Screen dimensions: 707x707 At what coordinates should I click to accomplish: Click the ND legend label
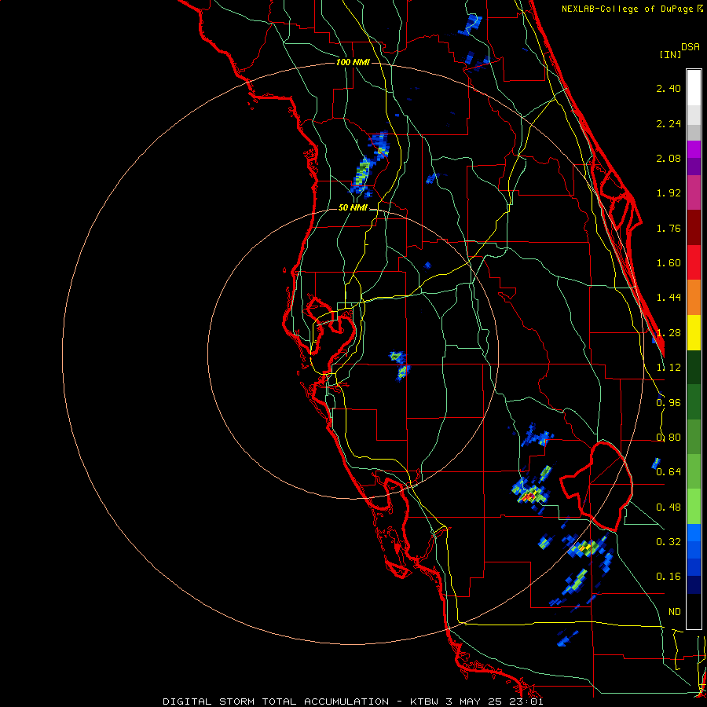[x=675, y=612]
